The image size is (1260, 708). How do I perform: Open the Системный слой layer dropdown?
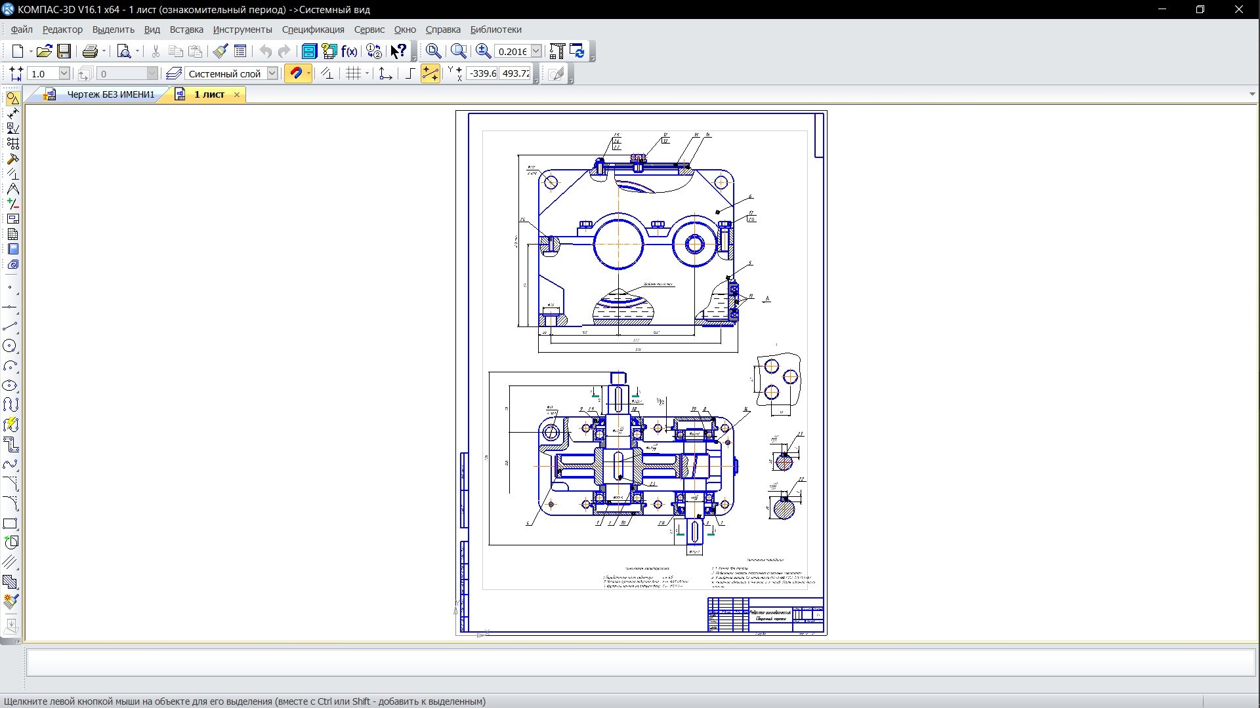(x=272, y=73)
